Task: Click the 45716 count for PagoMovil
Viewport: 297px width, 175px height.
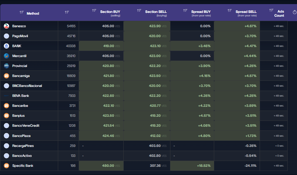Action: 71,36
